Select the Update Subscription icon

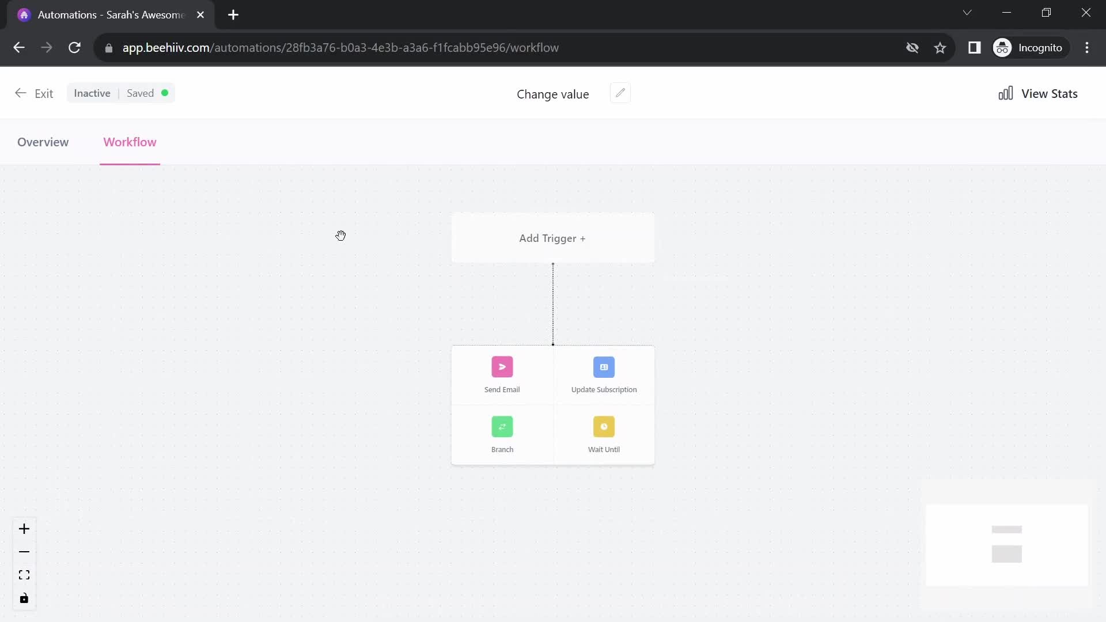(603, 367)
